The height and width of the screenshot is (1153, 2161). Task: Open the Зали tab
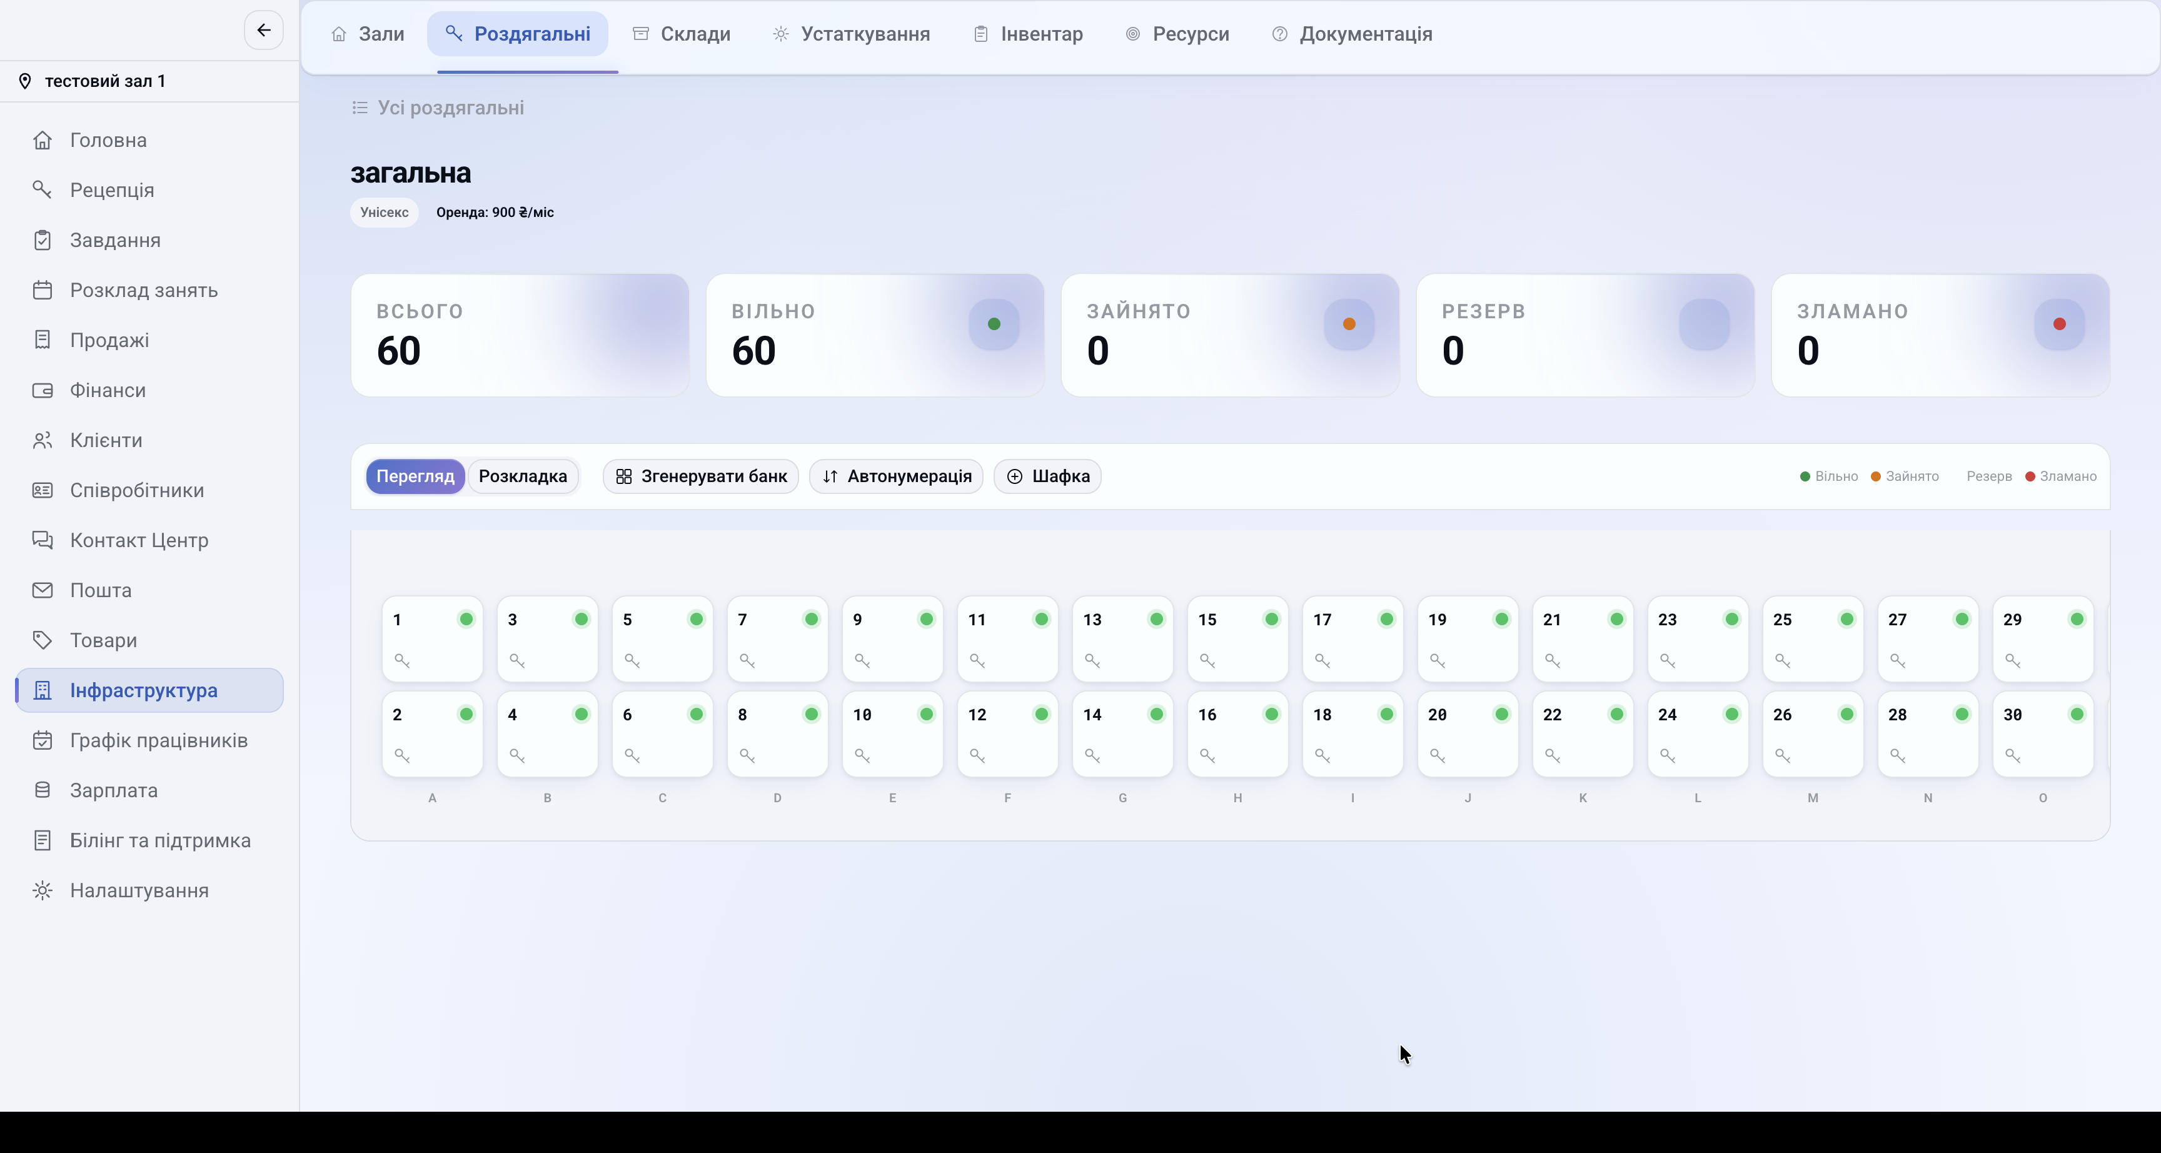(368, 34)
